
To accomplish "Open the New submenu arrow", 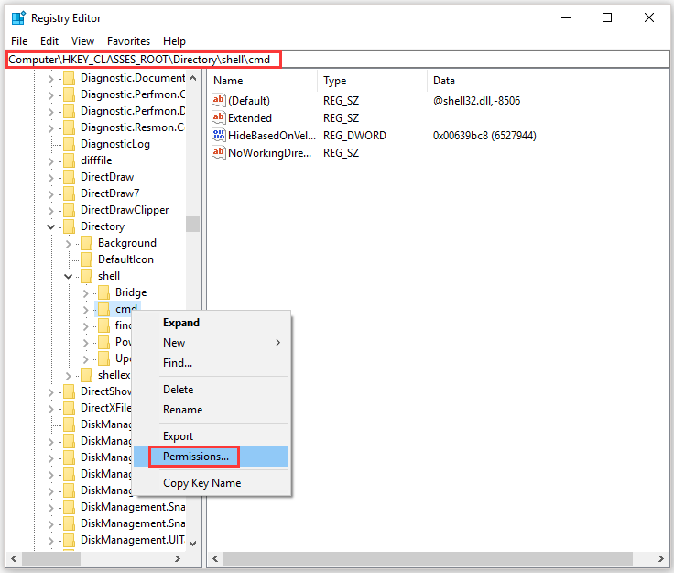I will pos(278,342).
